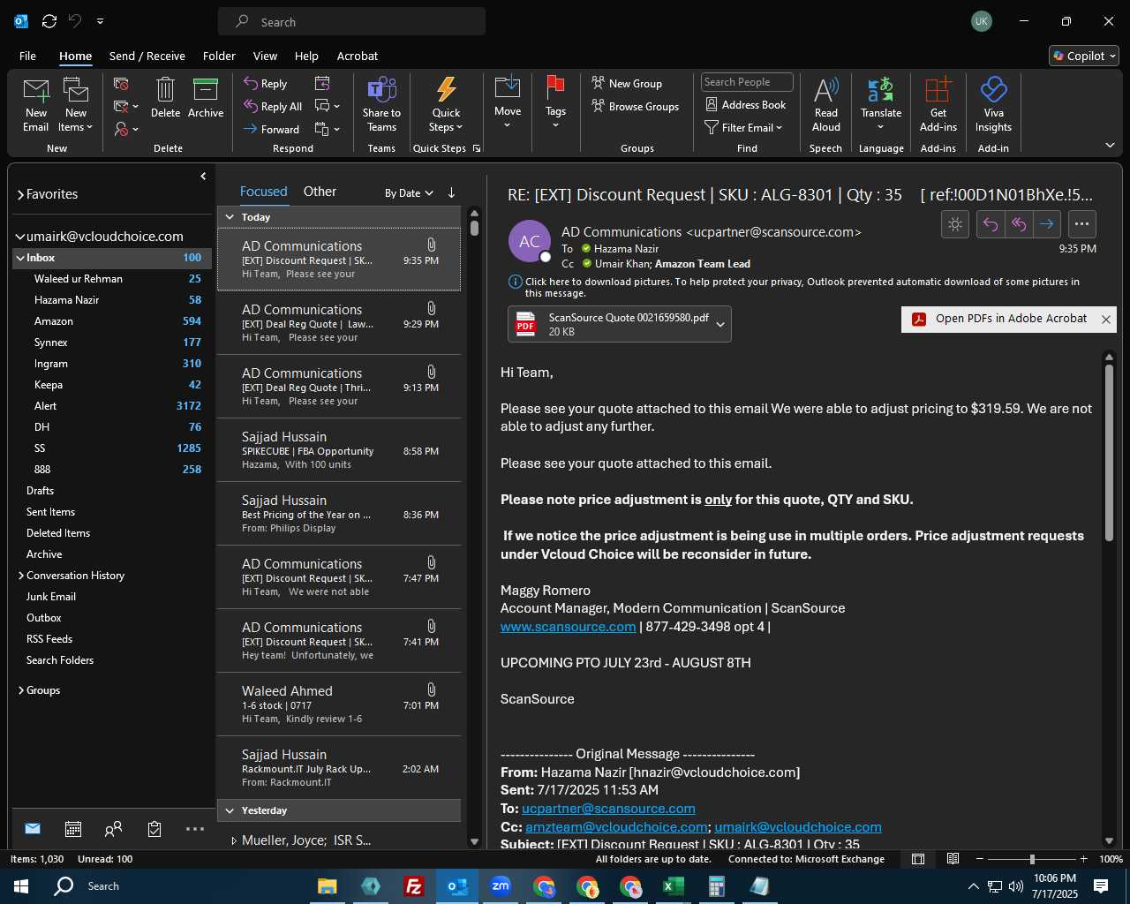Reverse the message sort order arrow
Screen dimensions: 1130x904
pos(451,192)
